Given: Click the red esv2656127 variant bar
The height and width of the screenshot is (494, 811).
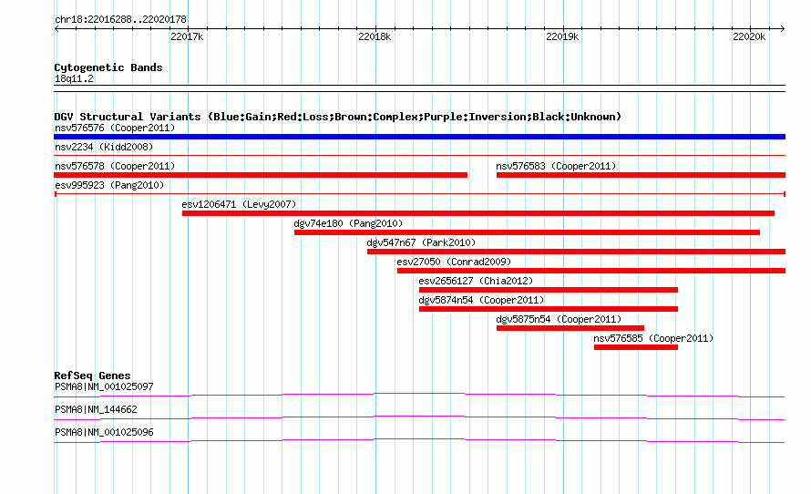Looking at the screenshot, I should 549,290.
